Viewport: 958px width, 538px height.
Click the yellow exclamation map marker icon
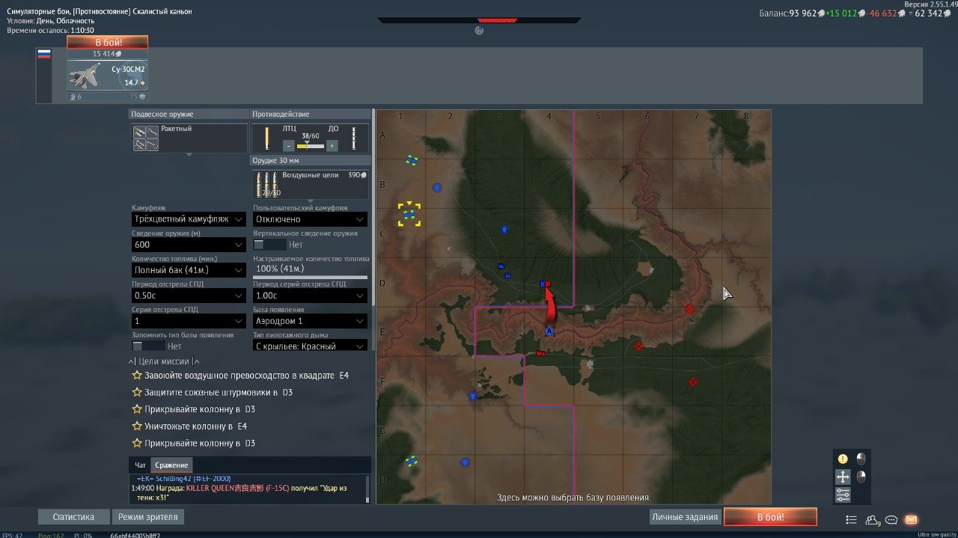pos(843,459)
